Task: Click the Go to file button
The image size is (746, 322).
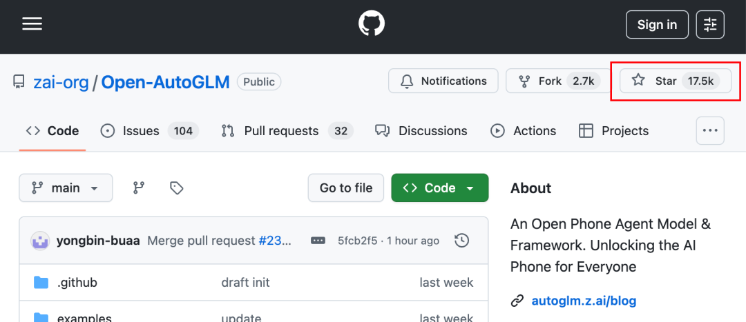Action: (346, 188)
